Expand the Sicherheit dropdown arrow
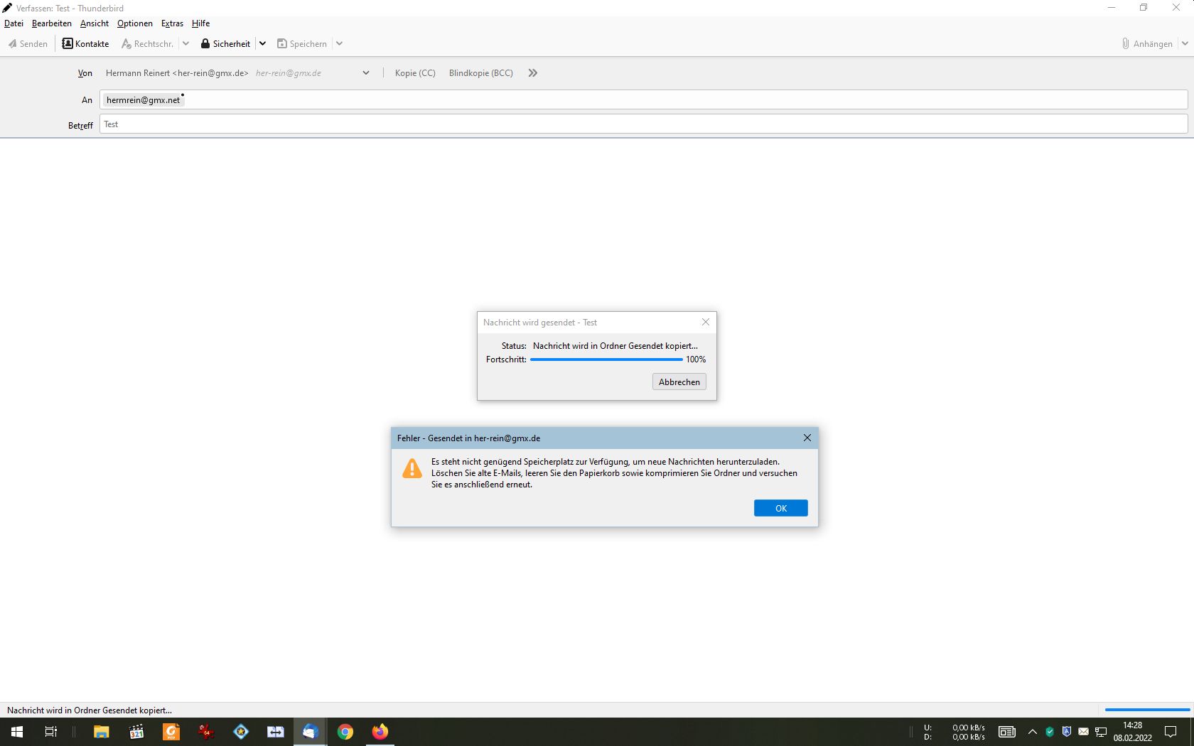 coord(262,44)
